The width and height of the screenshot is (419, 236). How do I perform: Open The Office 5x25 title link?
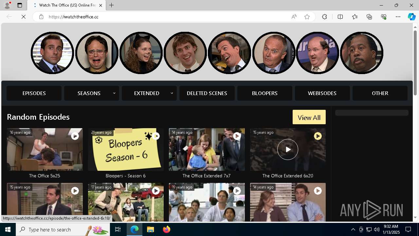click(x=45, y=176)
